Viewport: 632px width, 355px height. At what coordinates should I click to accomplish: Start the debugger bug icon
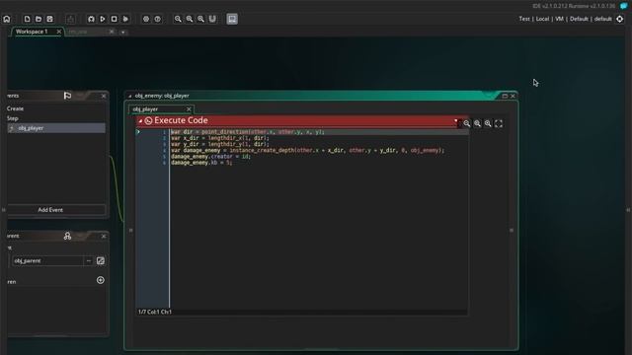coord(91,19)
